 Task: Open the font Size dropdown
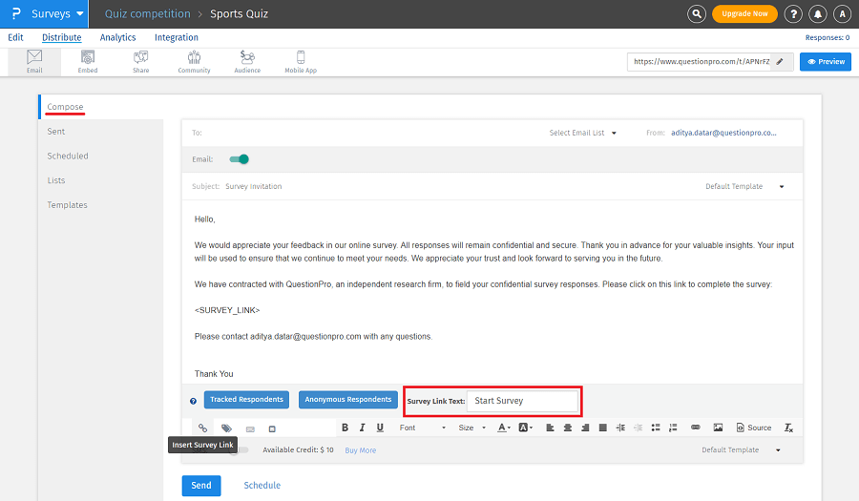(471, 428)
